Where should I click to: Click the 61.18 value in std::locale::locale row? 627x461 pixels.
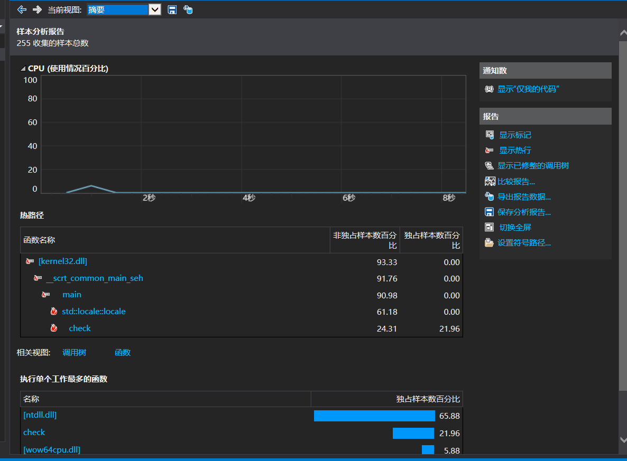tap(386, 312)
